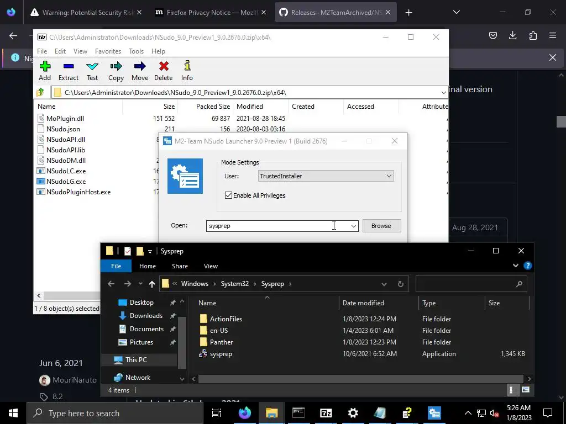
Task: Open Explorer File tab
Action: 116,266
